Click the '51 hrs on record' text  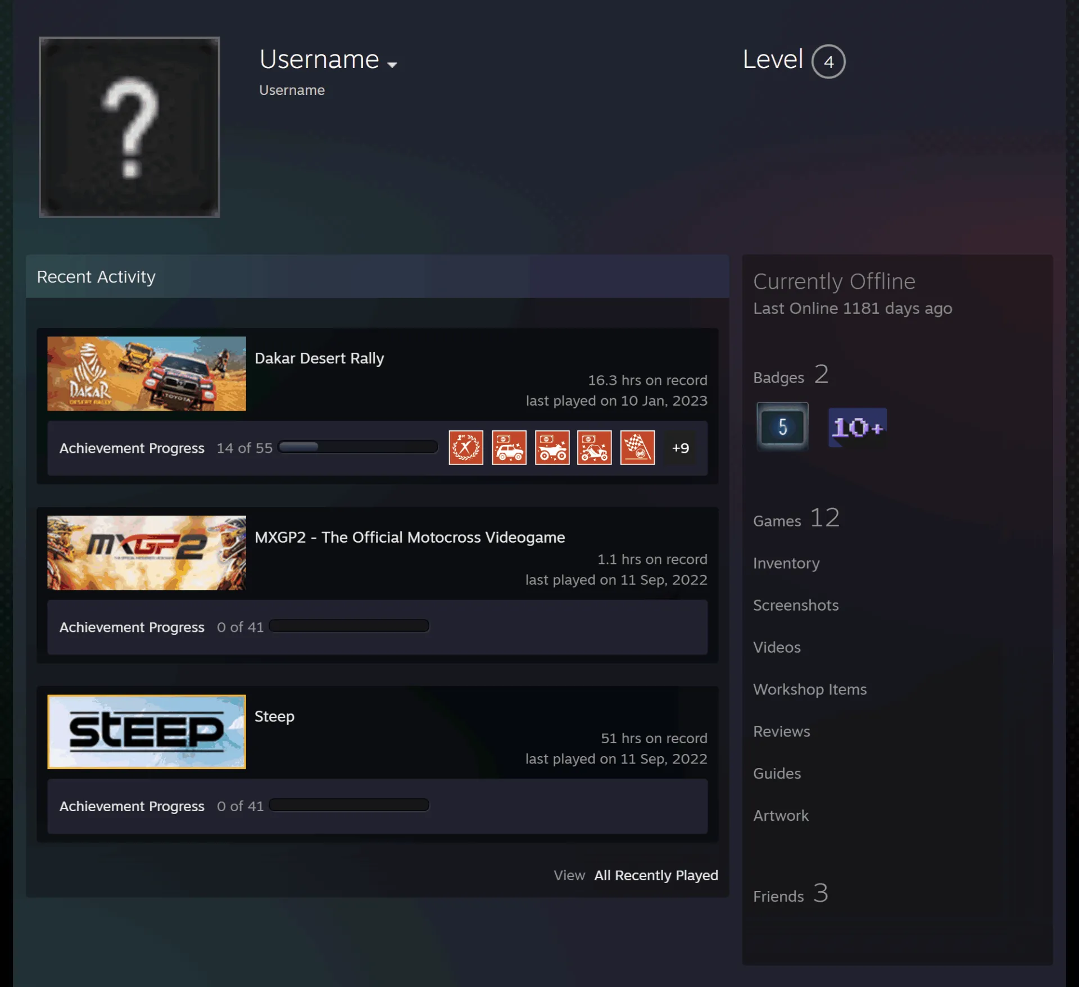[654, 738]
